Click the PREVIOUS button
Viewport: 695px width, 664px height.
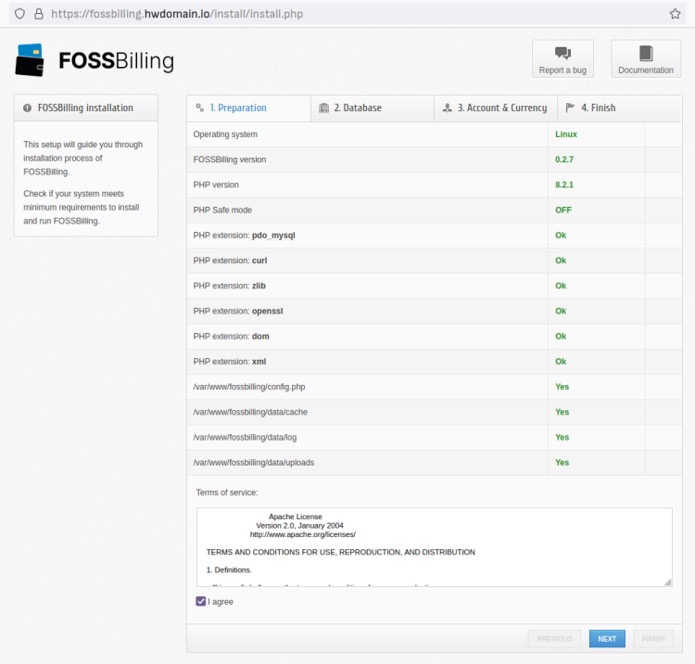[554, 639]
